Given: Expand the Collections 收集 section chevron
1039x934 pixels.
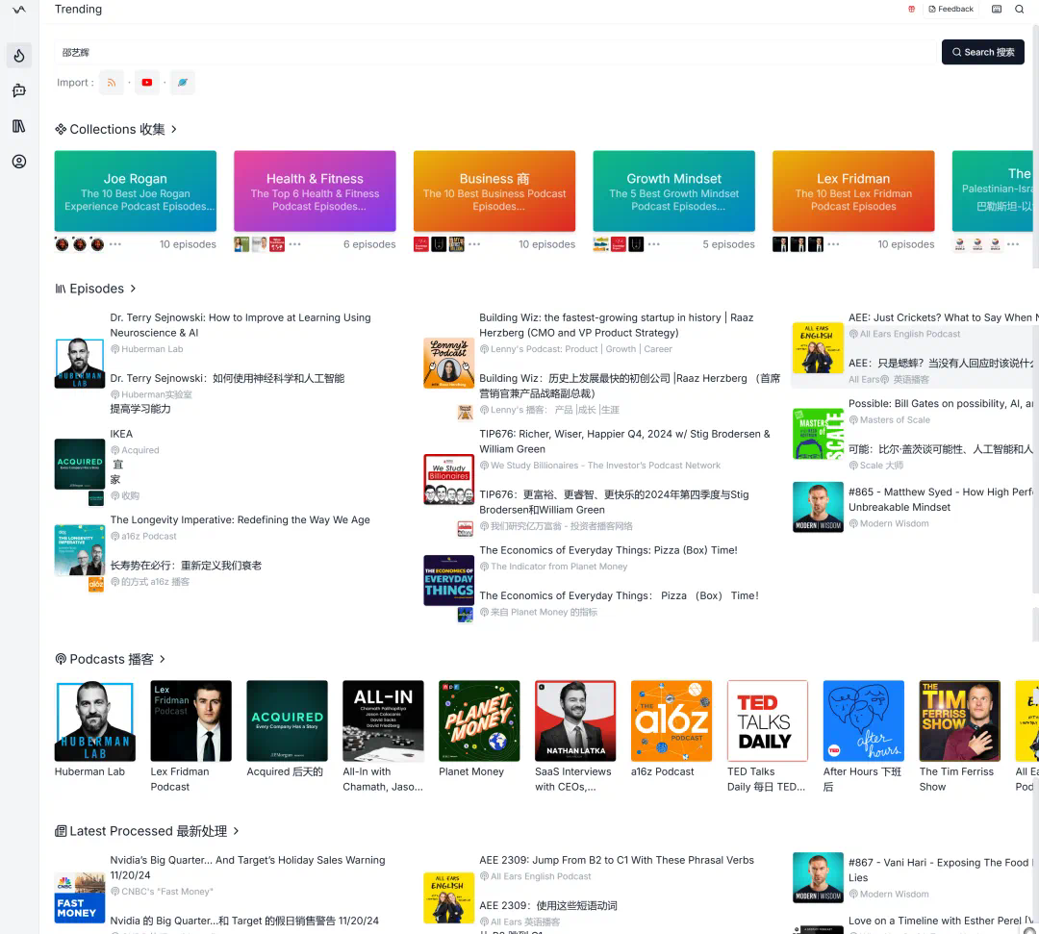Looking at the screenshot, I should 174,129.
